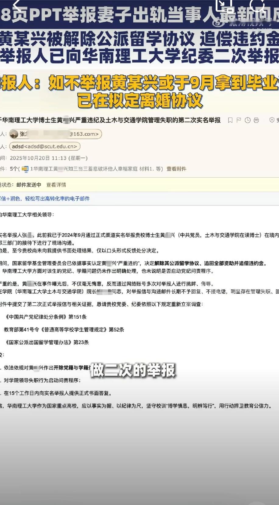279x505 pixels.
Task: Click the greeting line 华南理工大学相关领导
Action: (x=27, y=214)
